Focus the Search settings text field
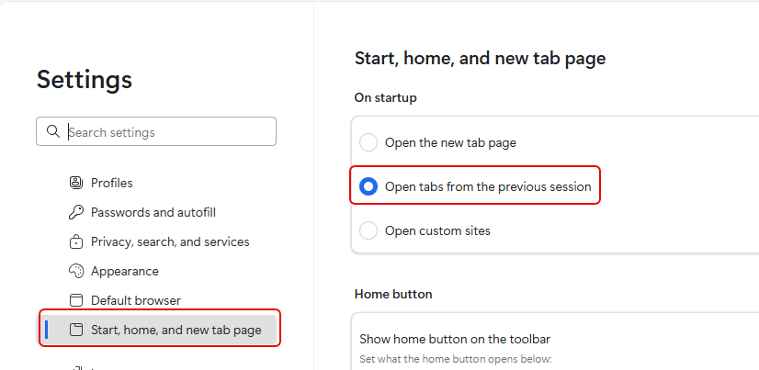 (170, 132)
